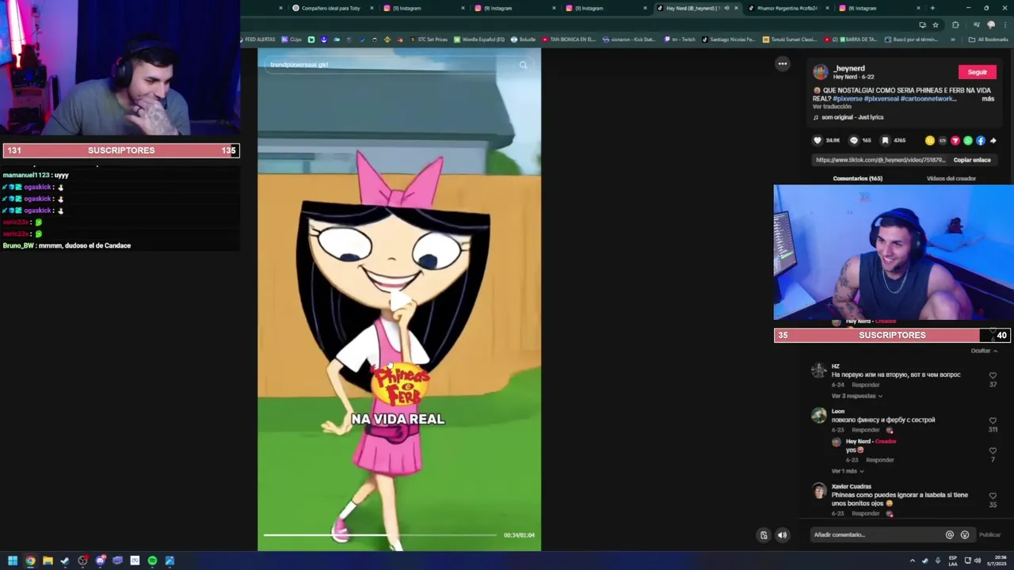Viewport: 1014px width, 570px height.
Task: Expand Ver 3 respuestas under HZ's comment
Action: pyautogui.click(x=856, y=396)
